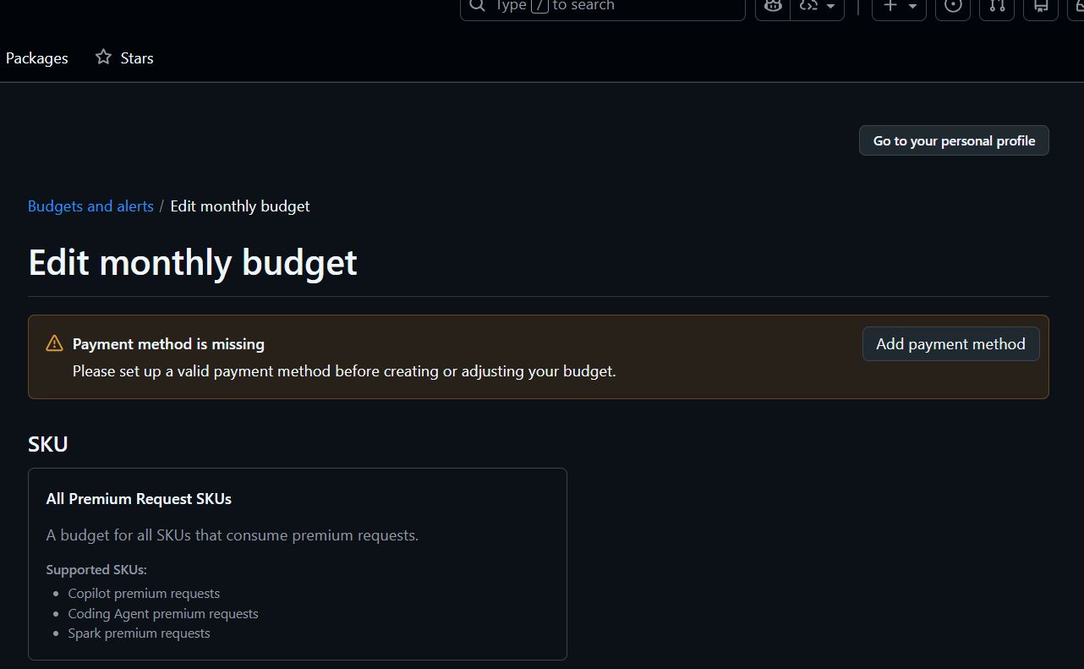
Task: Select the All Premium Request SKUs card
Action: (x=297, y=563)
